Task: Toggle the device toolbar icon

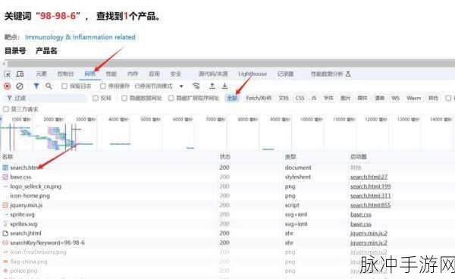Action: pos(20,74)
